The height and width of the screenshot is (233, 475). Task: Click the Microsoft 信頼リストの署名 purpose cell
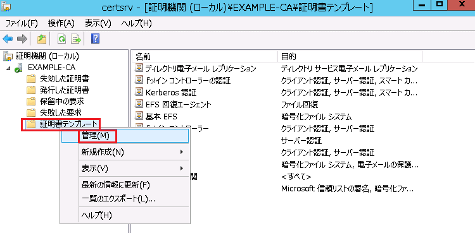coord(347,189)
